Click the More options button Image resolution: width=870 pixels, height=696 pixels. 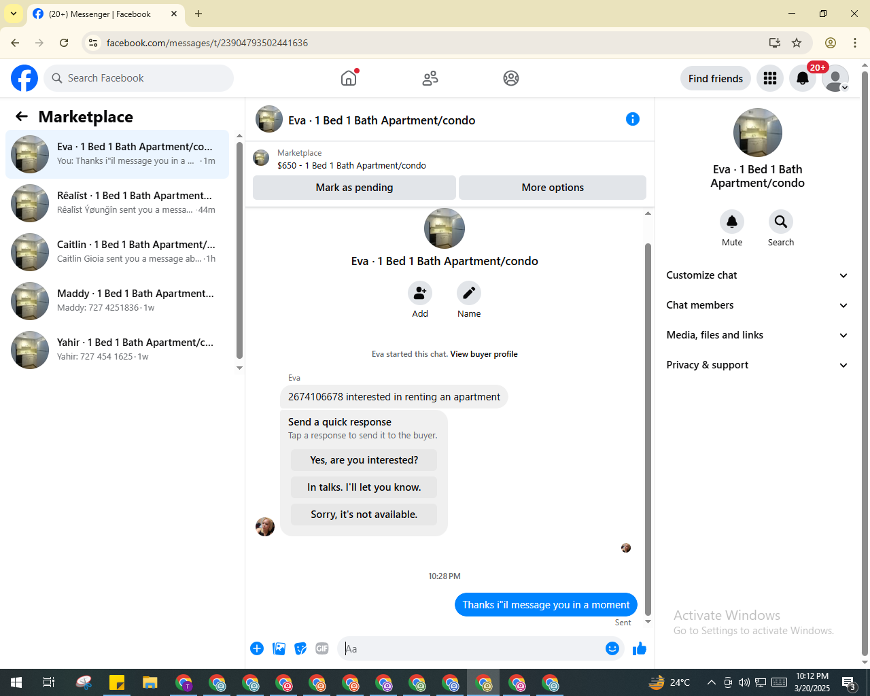tap(553, 188)
